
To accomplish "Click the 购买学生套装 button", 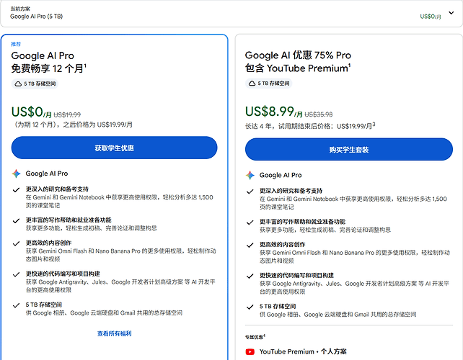I will (x=349, y=150).
